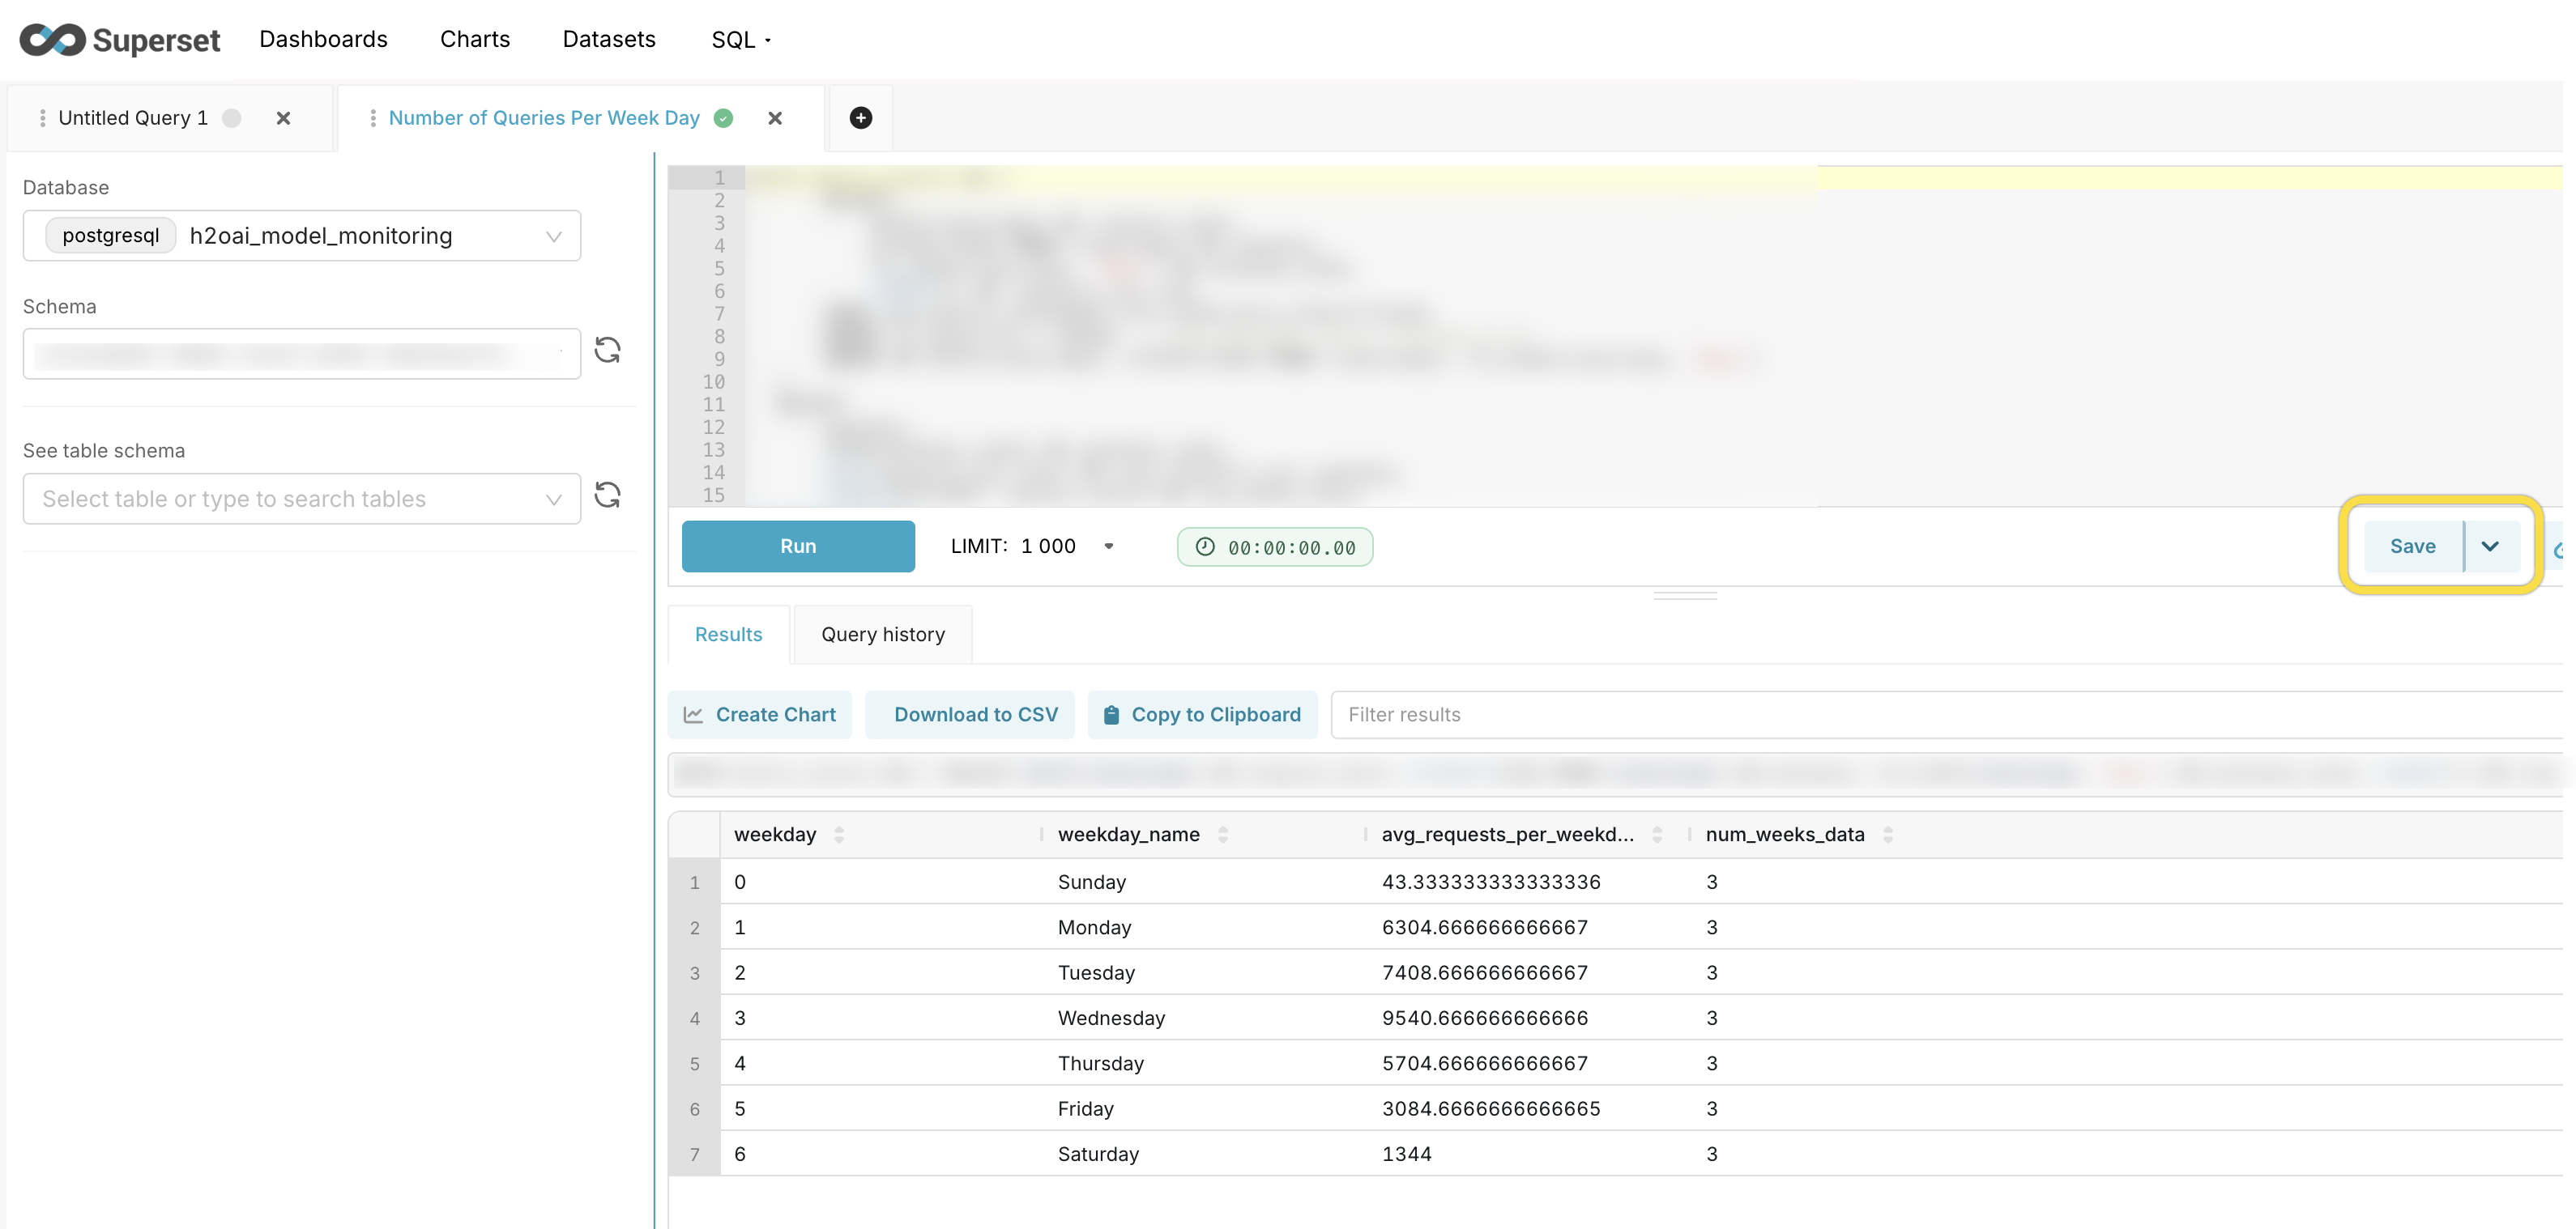The image size is (2576, 1229).
Task: Click the green success check on the query tab
Action: [723, 118]
